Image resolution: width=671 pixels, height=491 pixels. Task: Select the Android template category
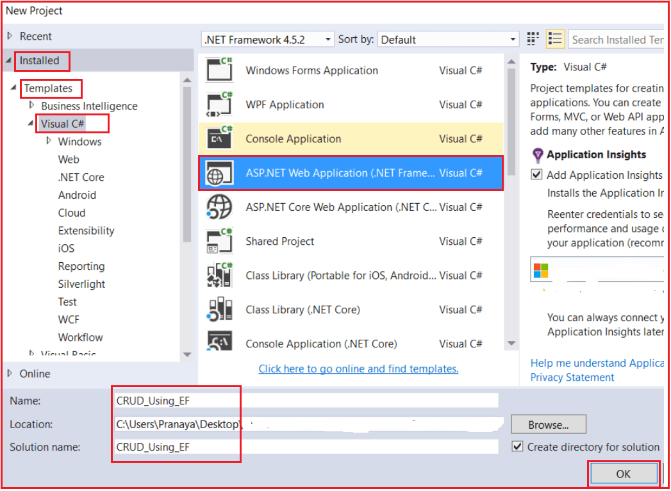[77, 195]
